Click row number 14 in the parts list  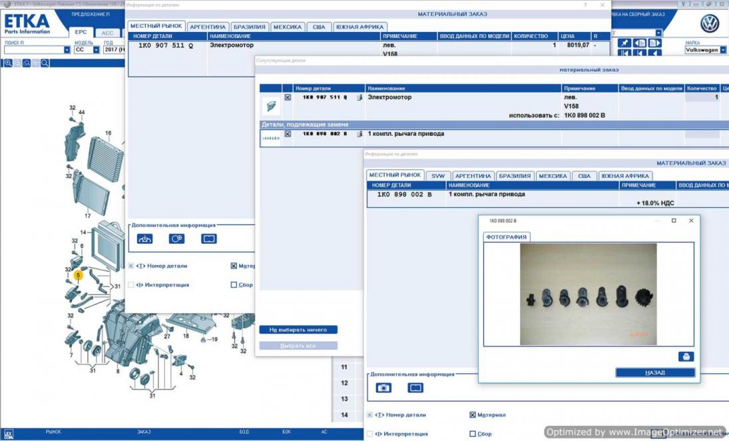pos(344,414)
